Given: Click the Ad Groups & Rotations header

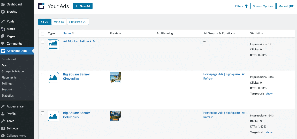Looking at the screenshot, I should pos(219,33).
